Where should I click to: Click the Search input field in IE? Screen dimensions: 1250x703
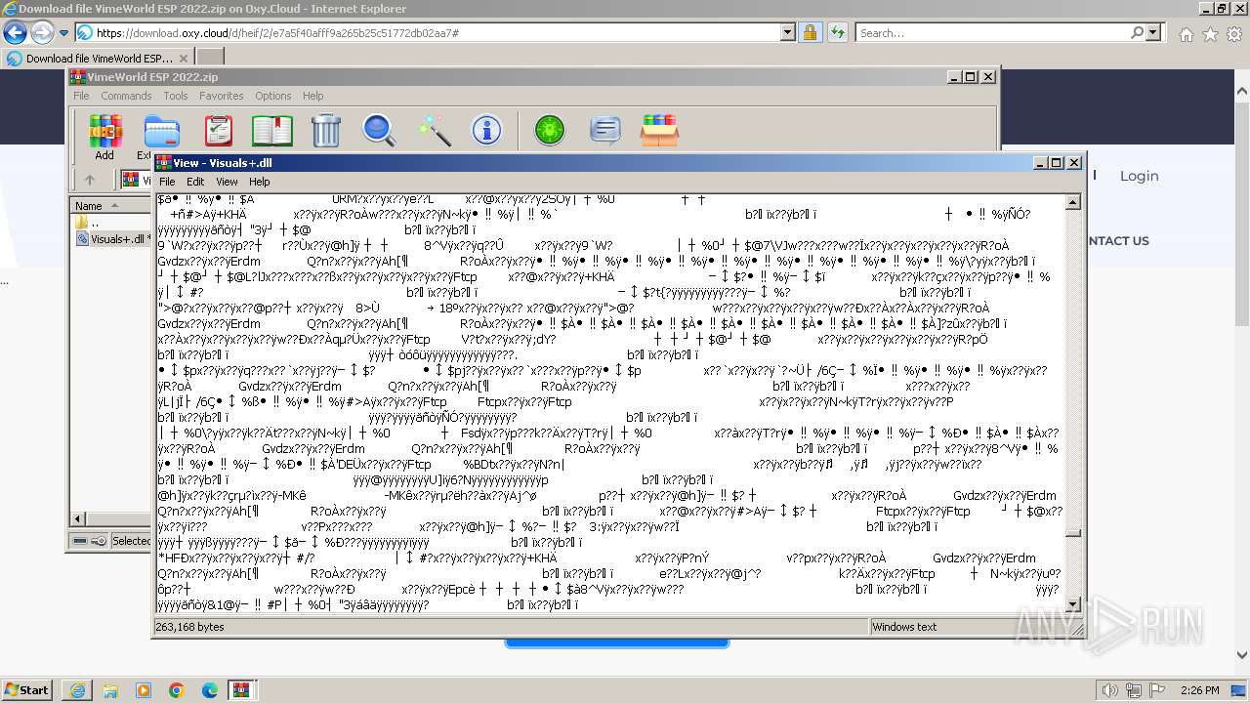pos(991,32)
